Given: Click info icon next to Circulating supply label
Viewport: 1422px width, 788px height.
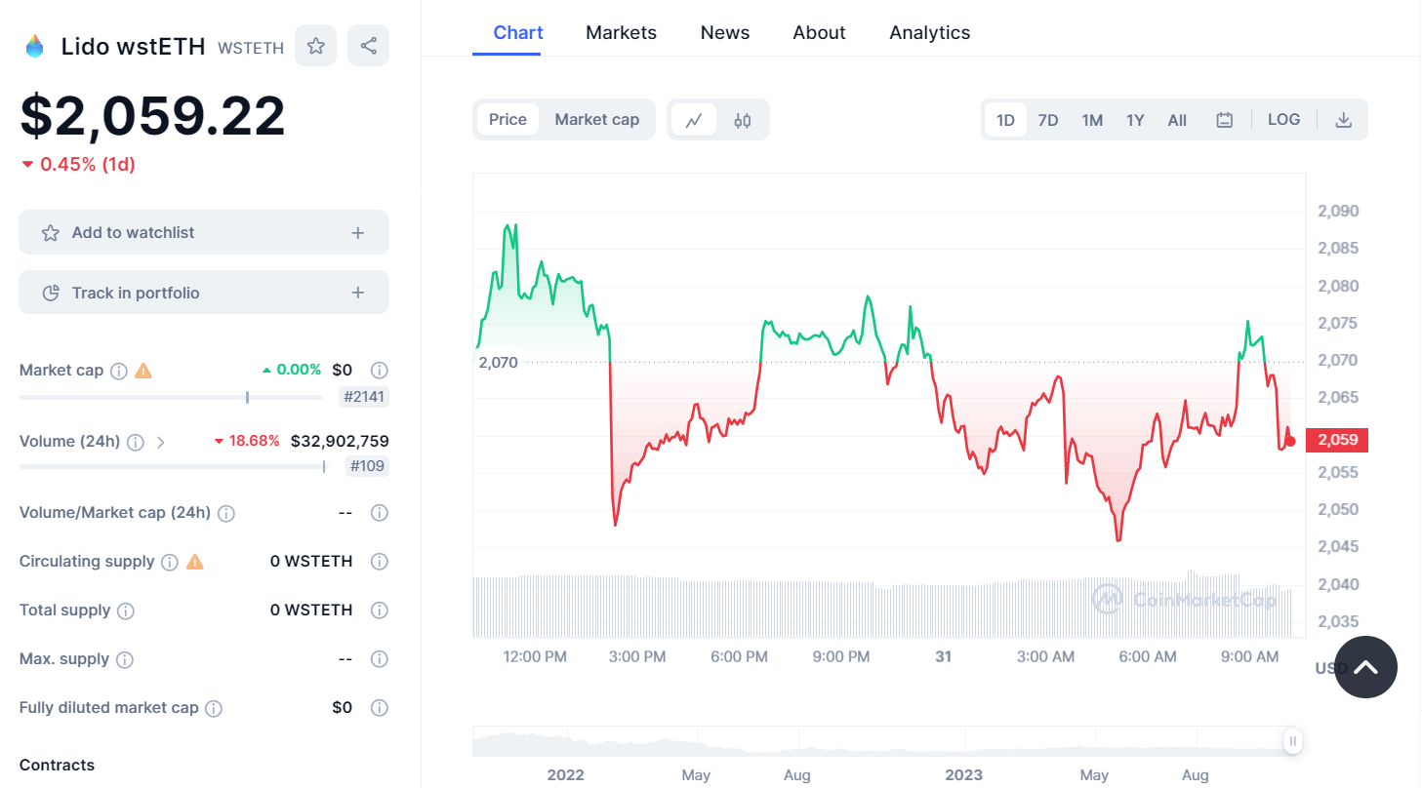Looking at the screenshot, I should pyautogui.click(x=170, y=562).
